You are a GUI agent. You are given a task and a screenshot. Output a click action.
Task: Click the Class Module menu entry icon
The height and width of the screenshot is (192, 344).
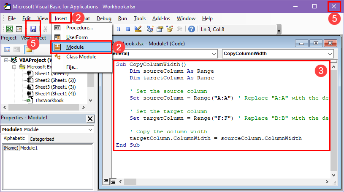click(x=57, y=57)
